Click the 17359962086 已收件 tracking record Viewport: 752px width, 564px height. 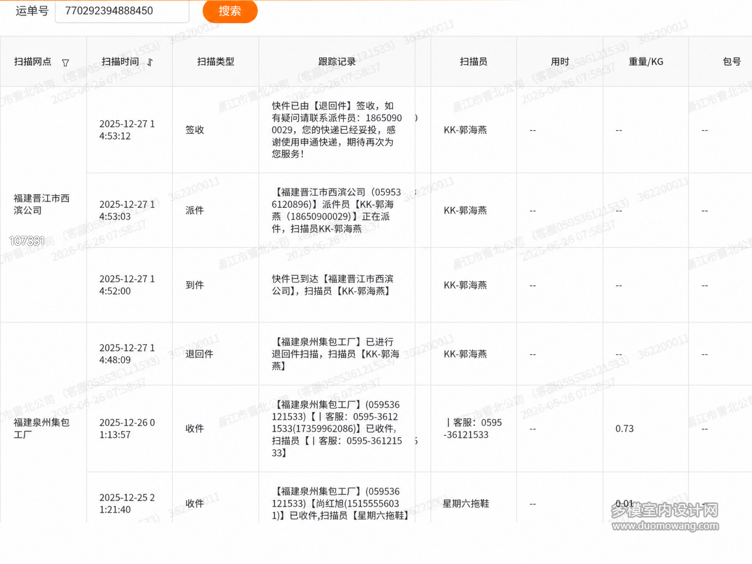[x=337, y=429]
